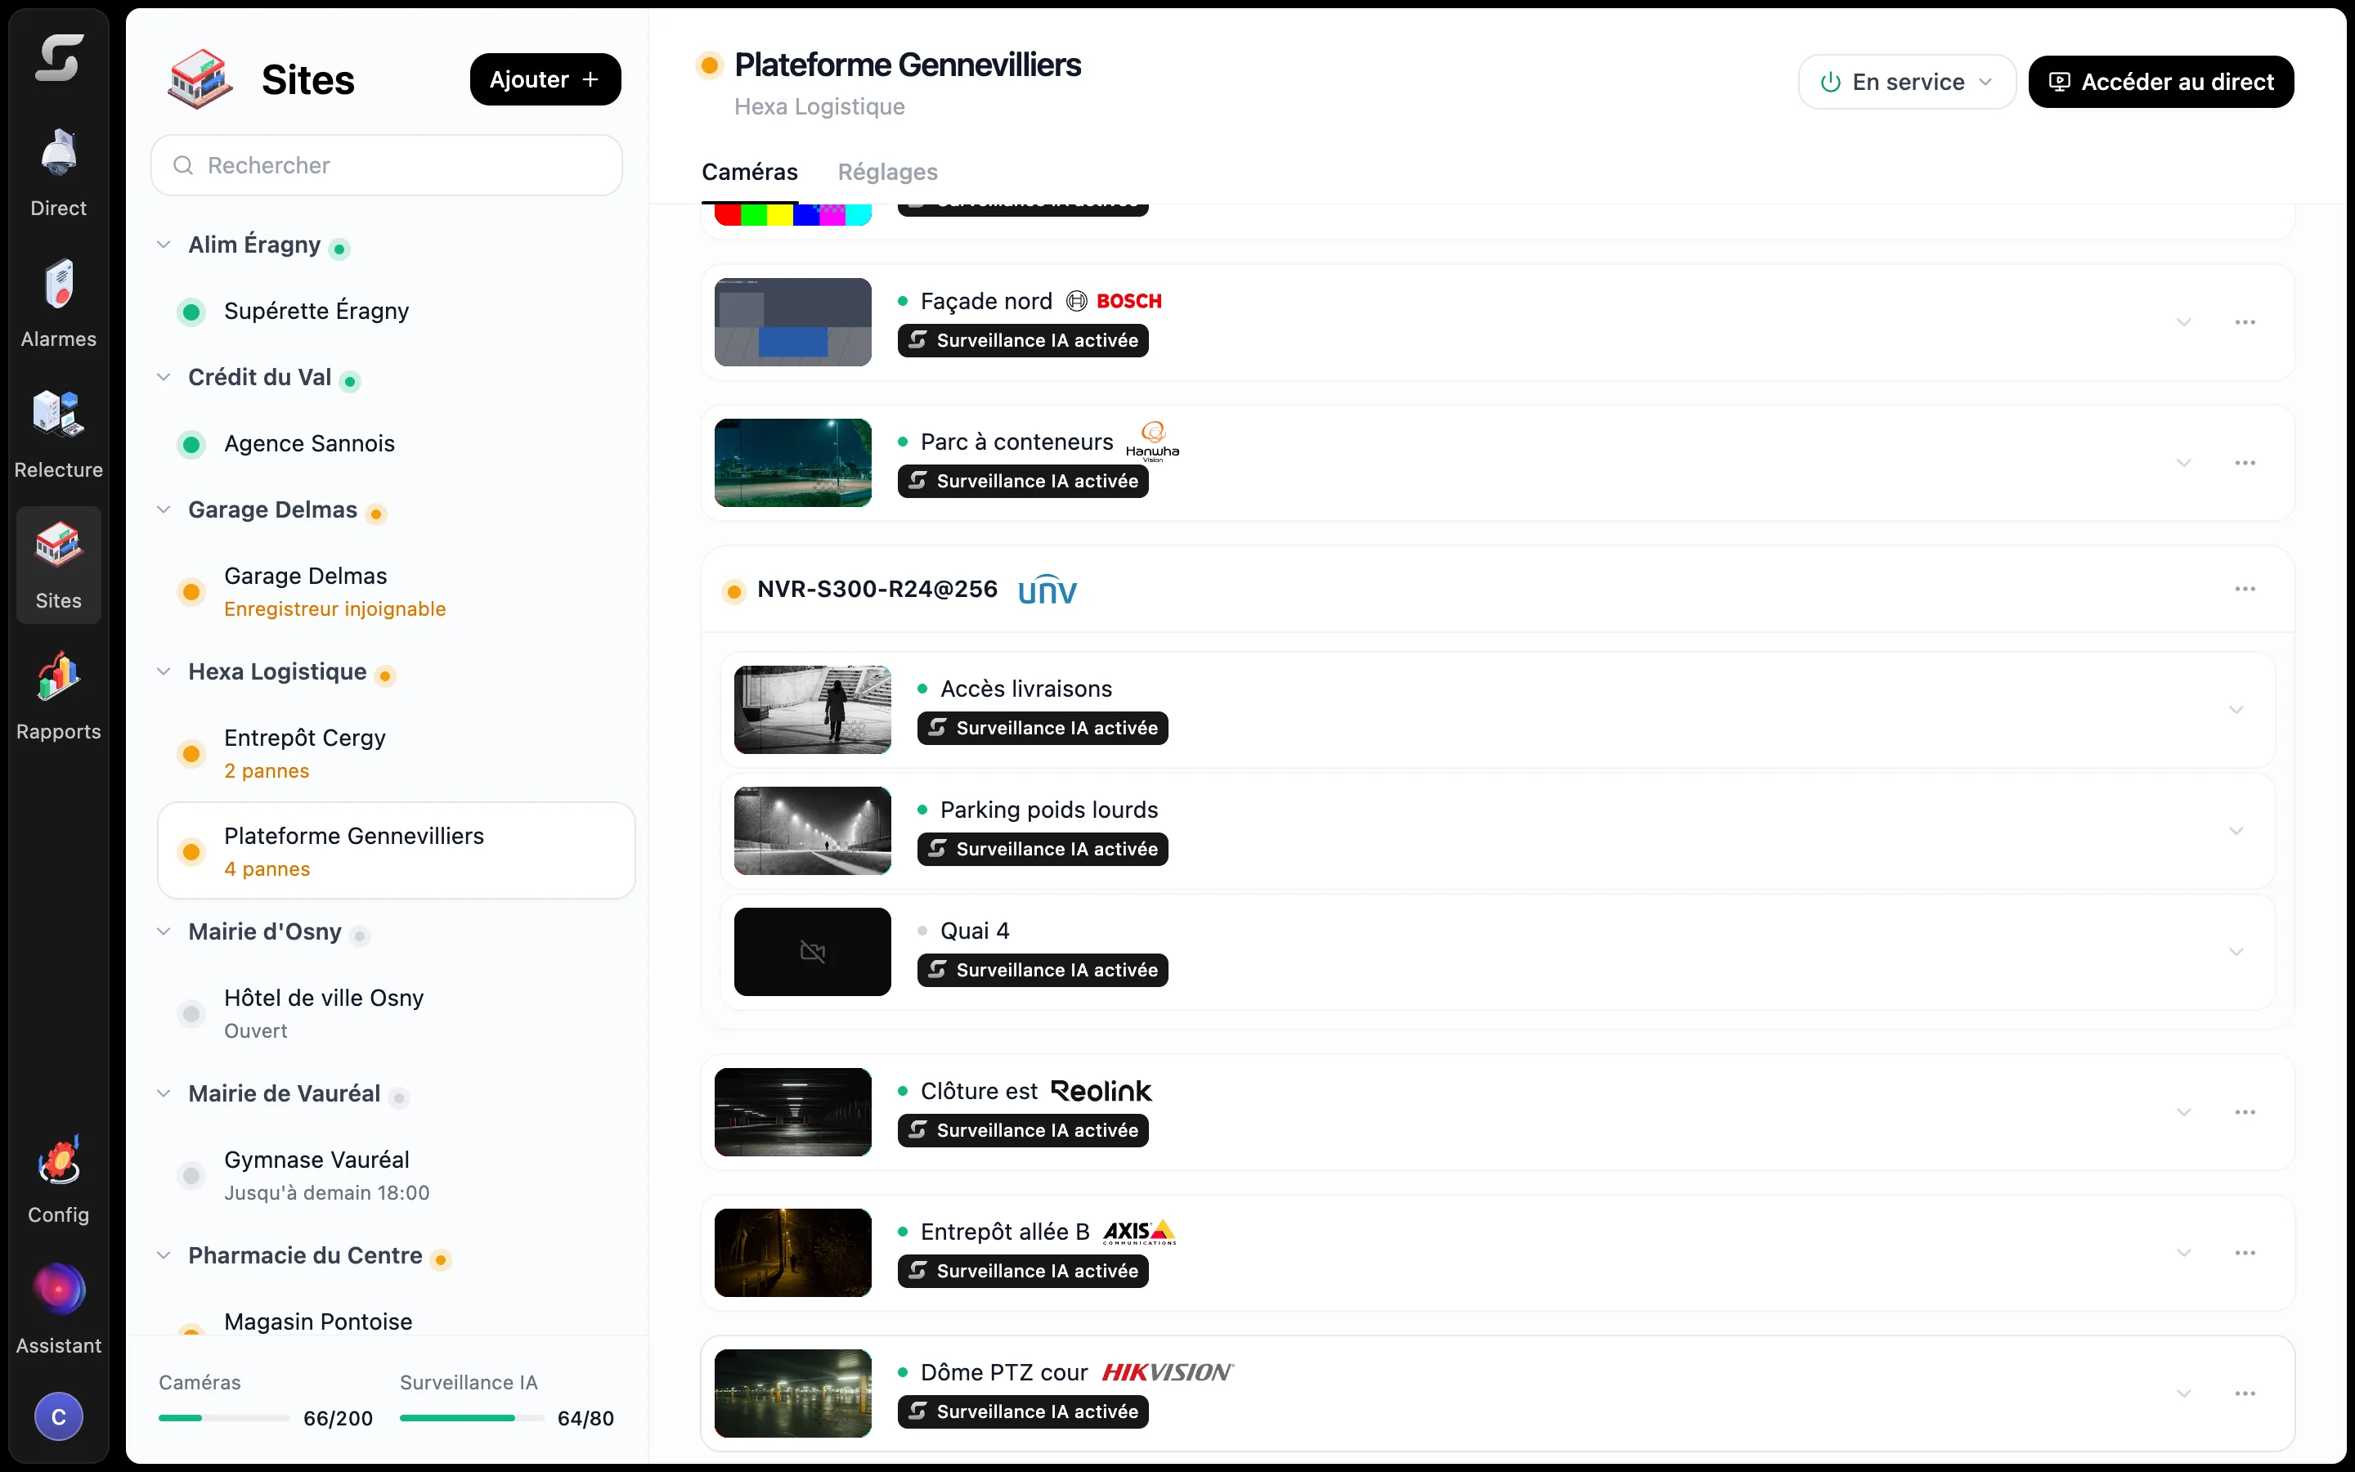Collapse the Alim Éragny group
The width and height of the screenshot is (2355, 1472).
pos(164,245)
